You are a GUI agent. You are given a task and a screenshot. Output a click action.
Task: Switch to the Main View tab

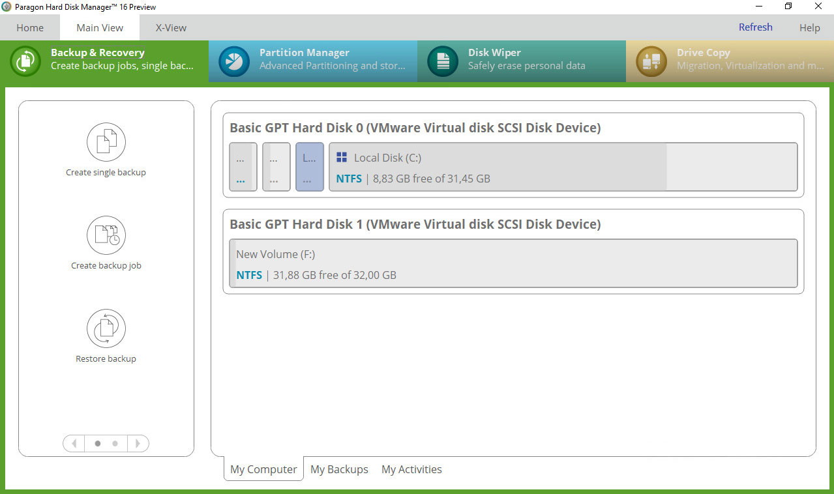[x=100, y=27]
